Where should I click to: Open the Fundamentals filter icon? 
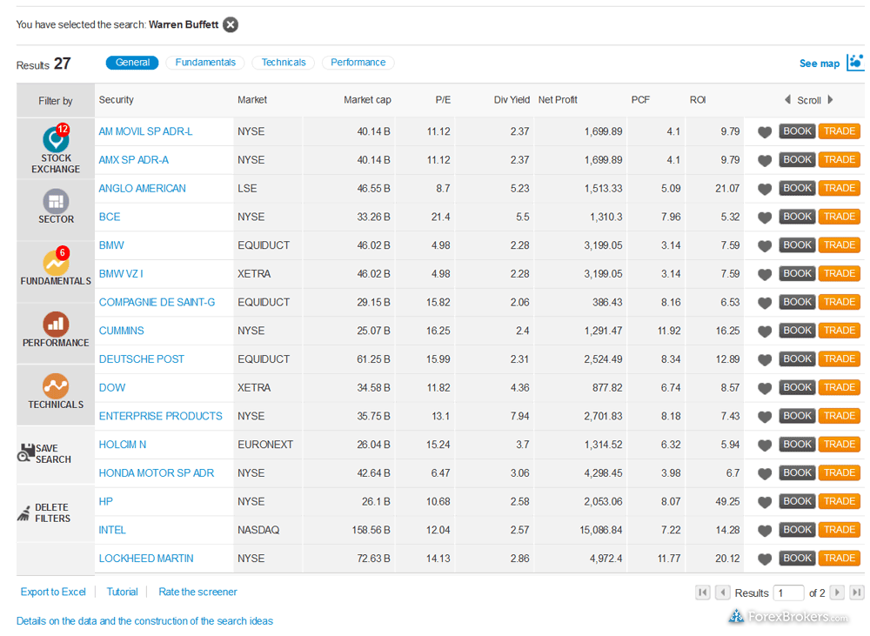[x=56, y=263]
